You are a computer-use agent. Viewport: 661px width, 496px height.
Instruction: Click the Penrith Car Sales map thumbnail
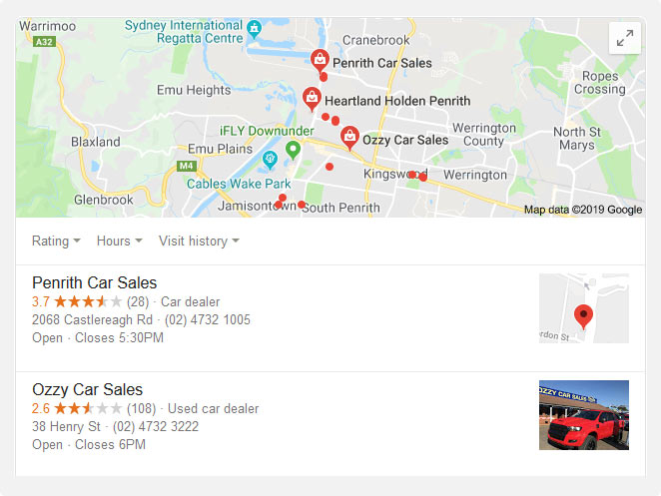tap(584, 308)
